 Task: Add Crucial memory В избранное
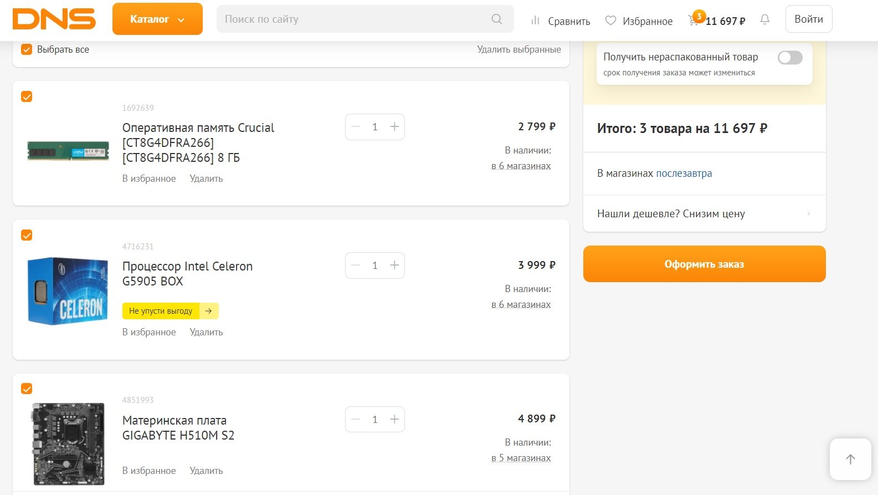pos(149,178)
